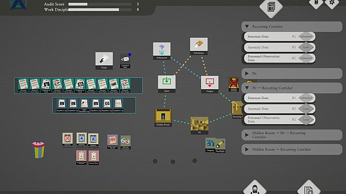Open the Hidden Room location node
This screenshot has height=194, width=346.
(x=163, y=117)
